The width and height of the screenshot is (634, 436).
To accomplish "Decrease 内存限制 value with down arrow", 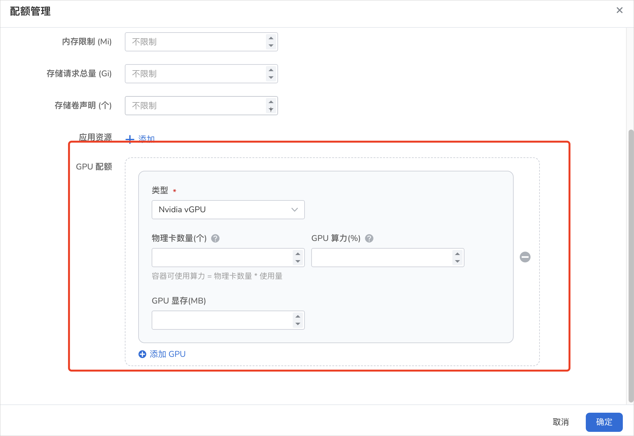I will pyautogui.click(x=271, y=46).
